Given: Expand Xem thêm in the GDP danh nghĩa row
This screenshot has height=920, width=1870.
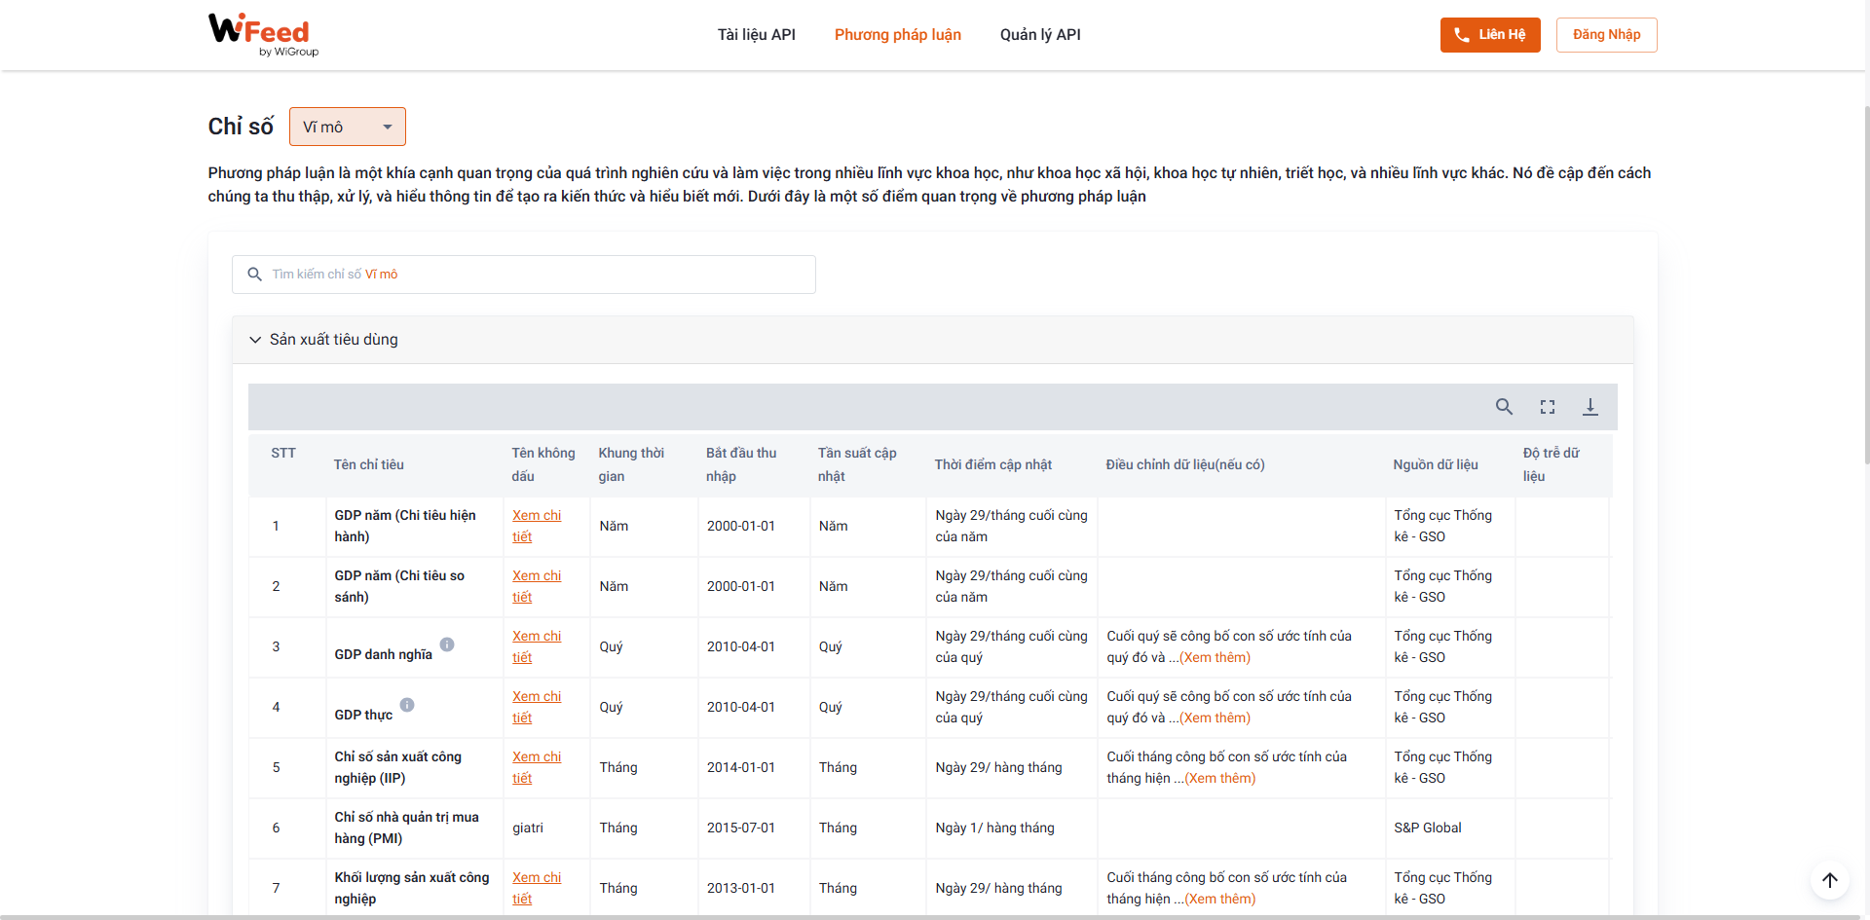Looking at the screenshot, I should [x=1215, y=657].
